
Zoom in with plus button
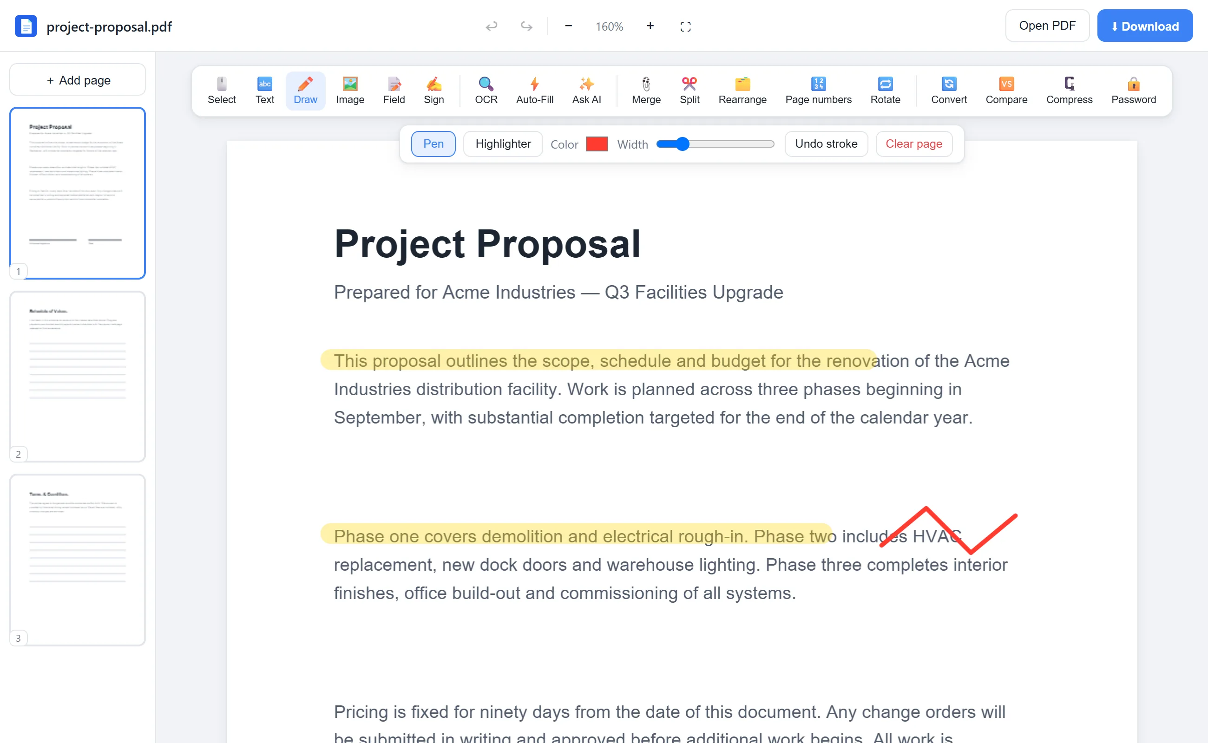[650, 26]
